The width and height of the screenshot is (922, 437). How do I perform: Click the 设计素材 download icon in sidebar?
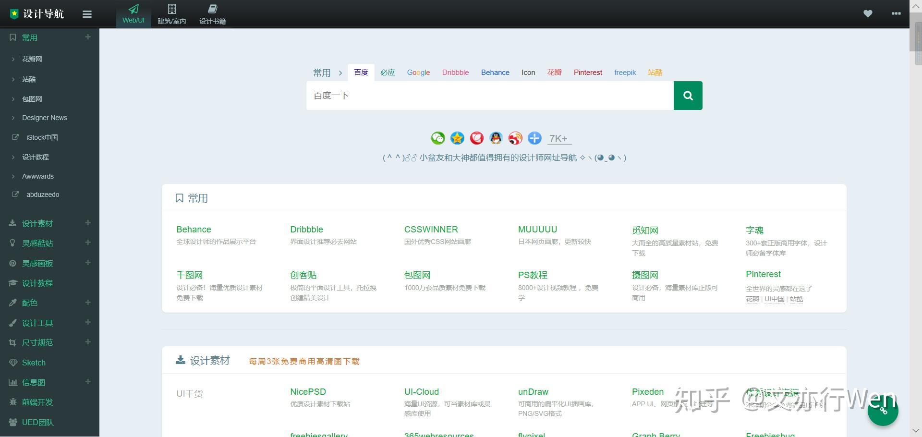(x=13, y=223)
